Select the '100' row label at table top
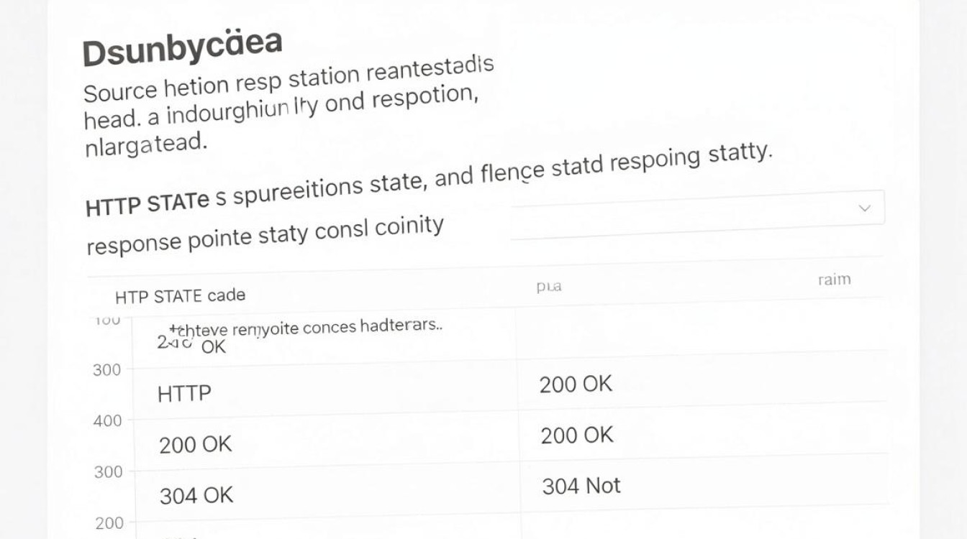Image resolution: width=967 pixels, height=539 pixels. click(107, 321)
